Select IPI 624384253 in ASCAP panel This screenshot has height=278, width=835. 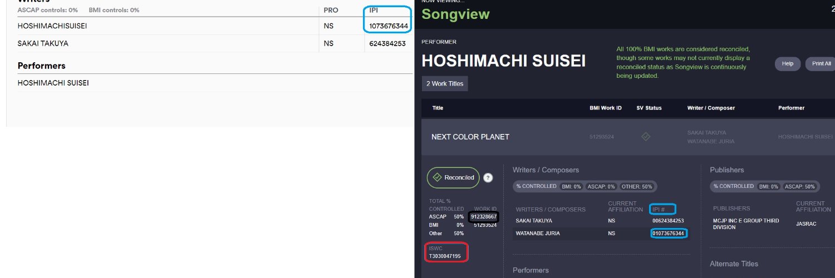pyautogui.click(x=387, y=43)
